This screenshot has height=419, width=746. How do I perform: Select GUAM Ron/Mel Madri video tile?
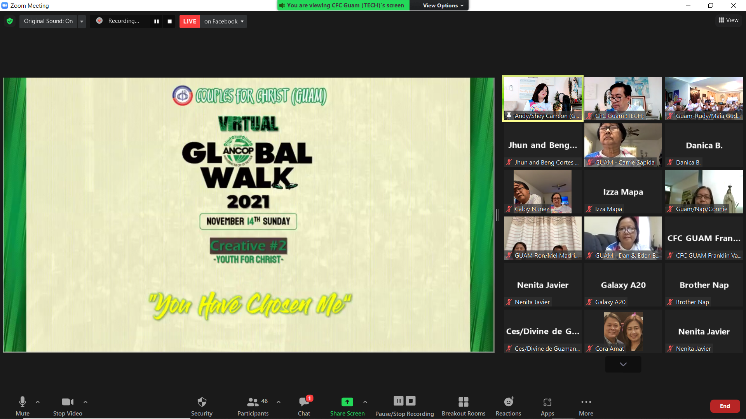coord(543,238)
